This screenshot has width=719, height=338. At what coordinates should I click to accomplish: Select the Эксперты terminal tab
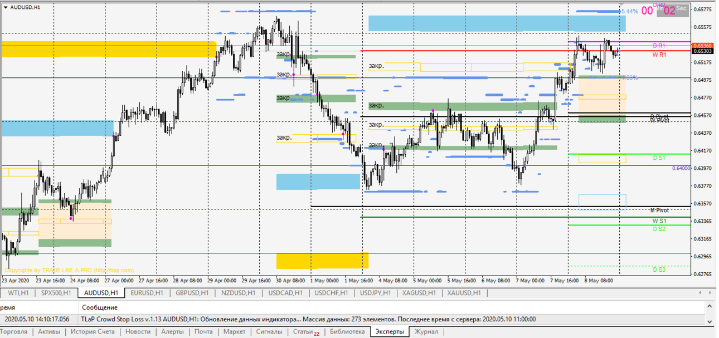[390, 332]
